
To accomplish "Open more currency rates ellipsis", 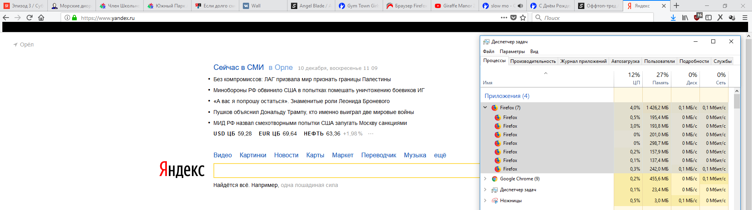I will click(x=371, y=133).
